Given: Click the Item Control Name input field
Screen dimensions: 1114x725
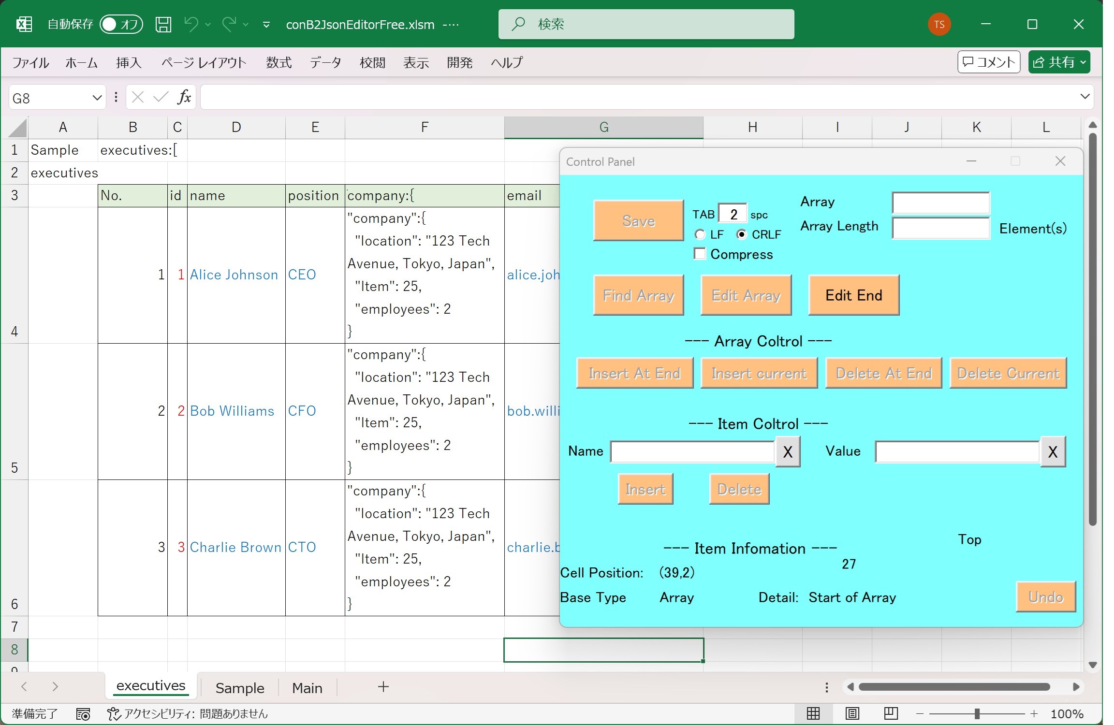Looking at the screenshot, I should point(692,452).
